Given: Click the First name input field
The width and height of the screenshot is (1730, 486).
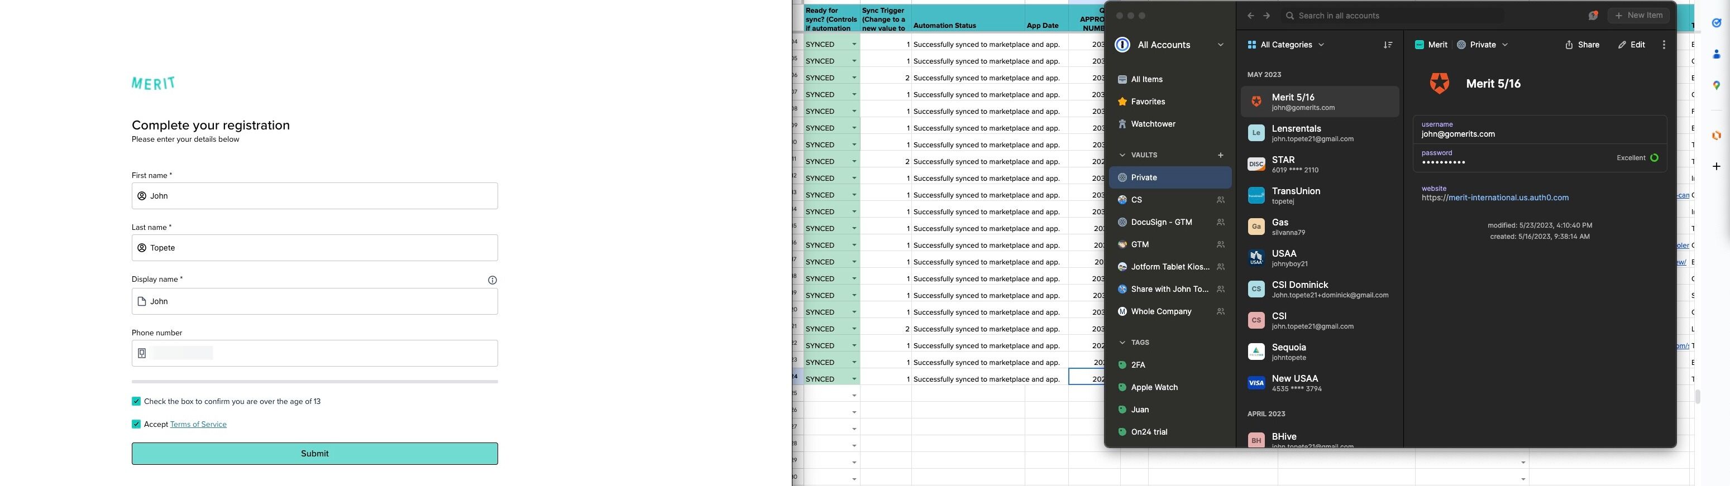Looking at the screenshot, I should click(315, 196).
